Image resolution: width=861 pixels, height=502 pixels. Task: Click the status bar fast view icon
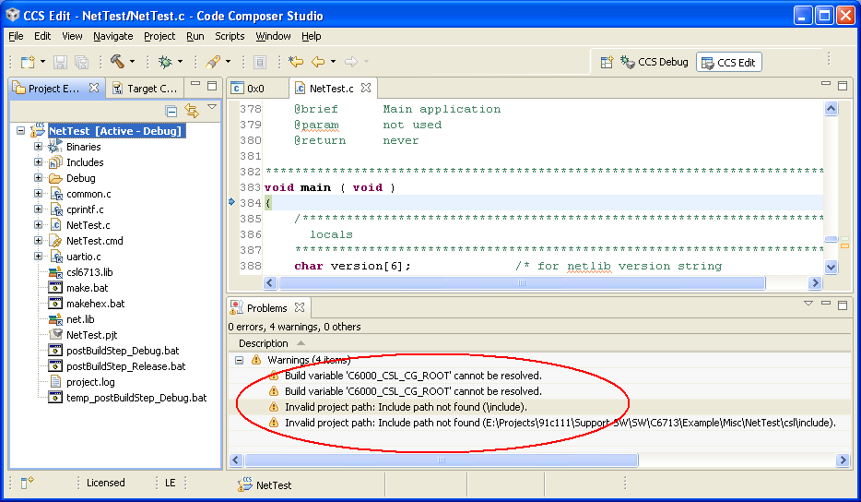(27, 483)
